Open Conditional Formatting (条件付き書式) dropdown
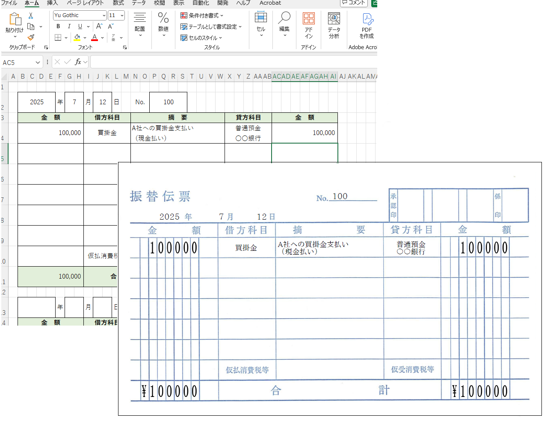Viewport: 556px width, 426px height. pyautogui.click(x=202, y=15)
